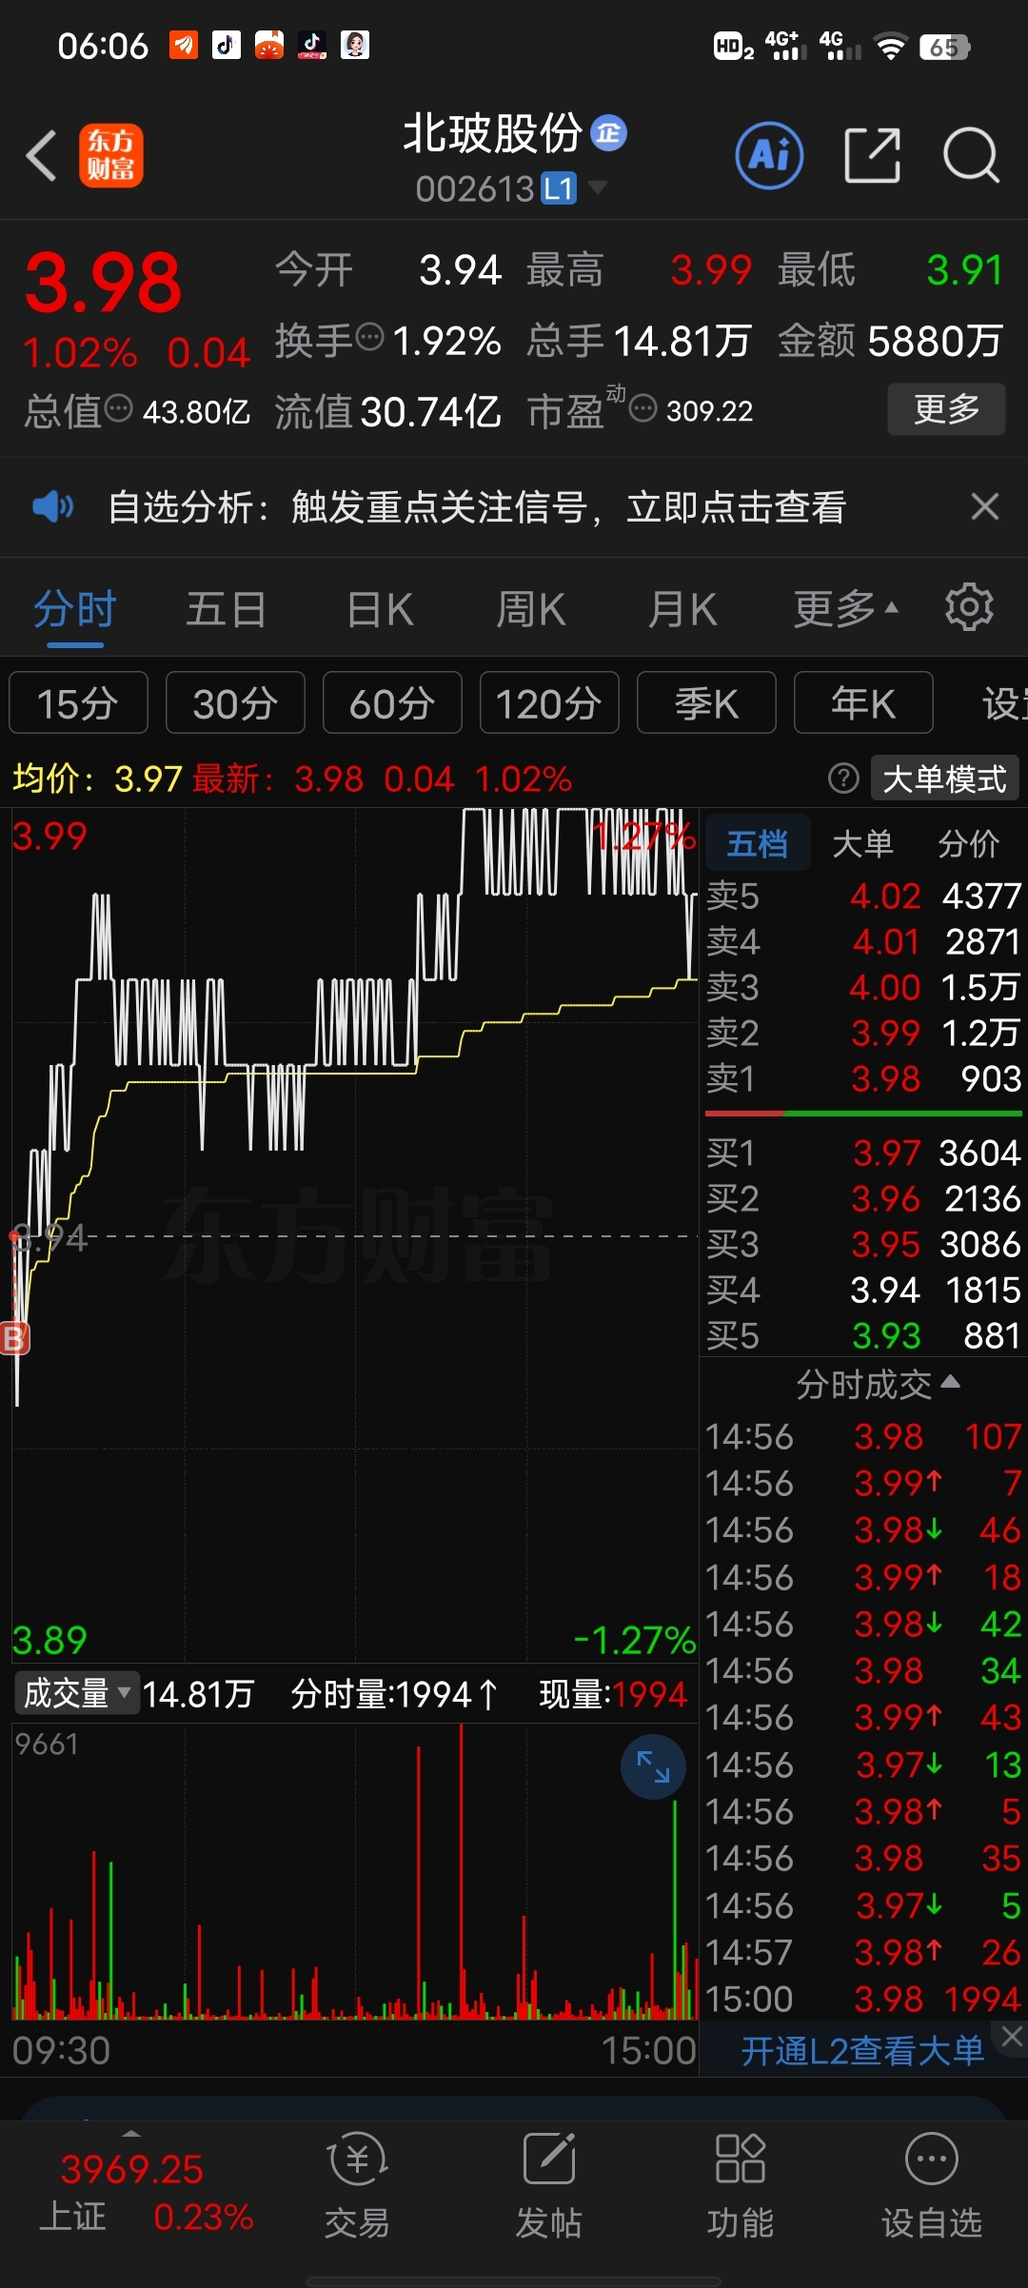Select 季K period

[x=706, y=703]
